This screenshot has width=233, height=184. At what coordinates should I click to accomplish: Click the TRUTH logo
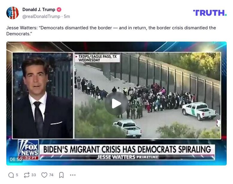point(210,13)
